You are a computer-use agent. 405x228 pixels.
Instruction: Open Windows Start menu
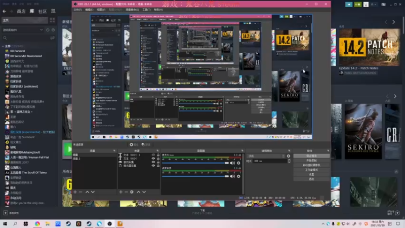click(x=5, y=223)
